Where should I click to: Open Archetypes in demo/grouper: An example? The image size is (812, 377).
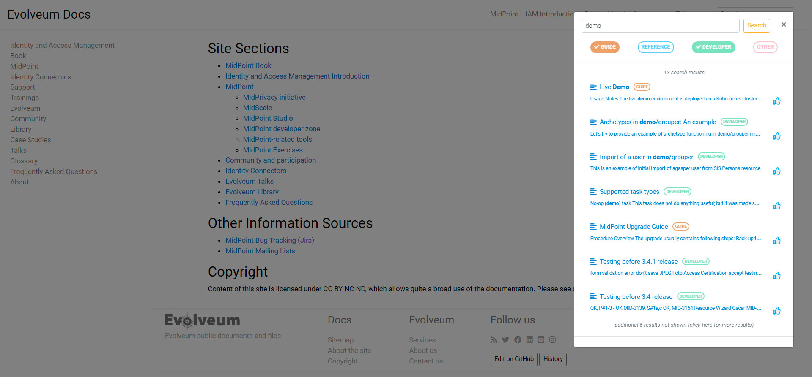[658, 122]
